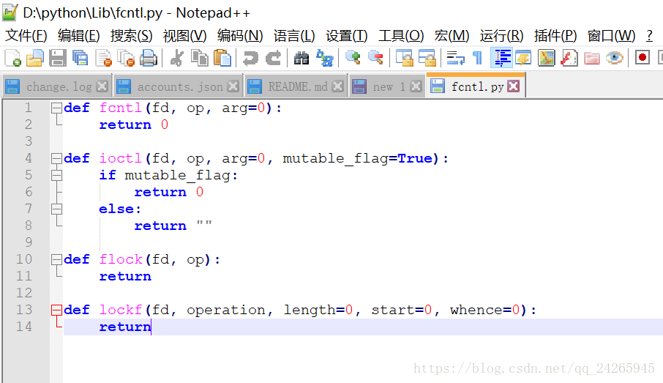The image size is (663, 383).
Task: Toggle the indent guide display
Action: pos(501,58)
